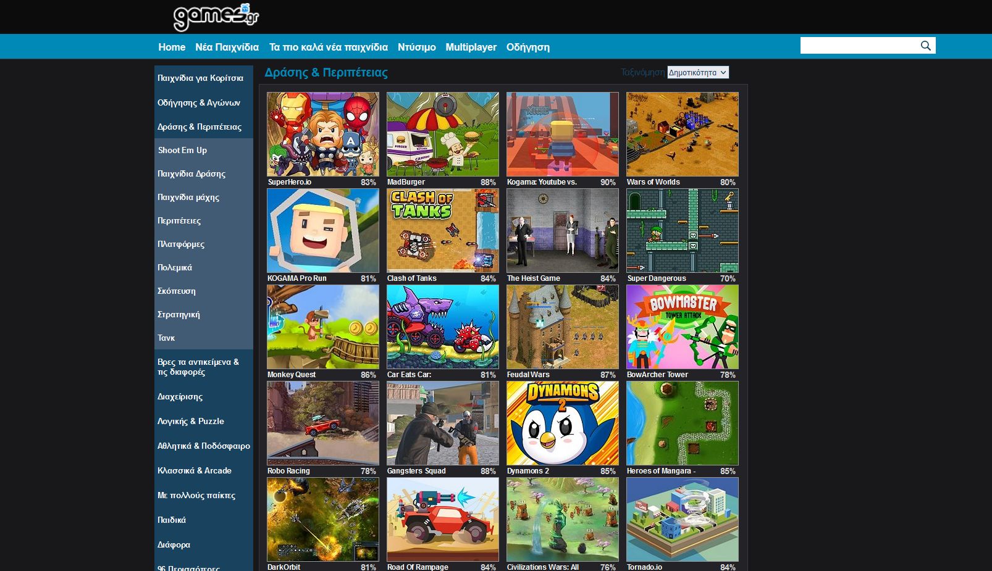The width and height of the screenshot is (992, 571).
Task: Open the Road Of Rampage thumbnail
Action: coord(443,520)
